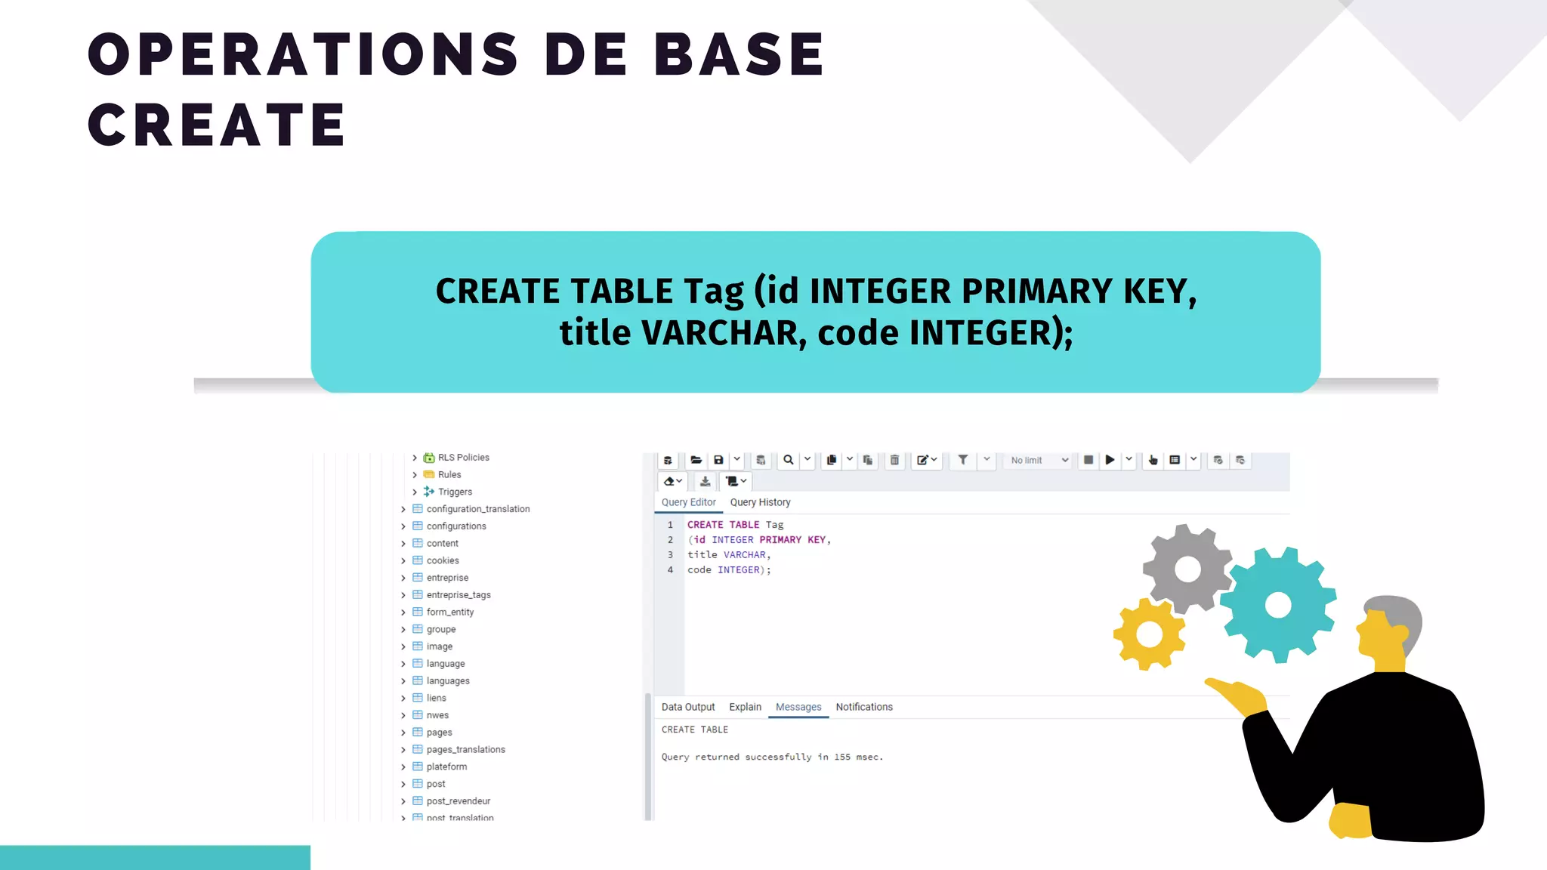Click the Explain query hand icon

click(1153, 460)
